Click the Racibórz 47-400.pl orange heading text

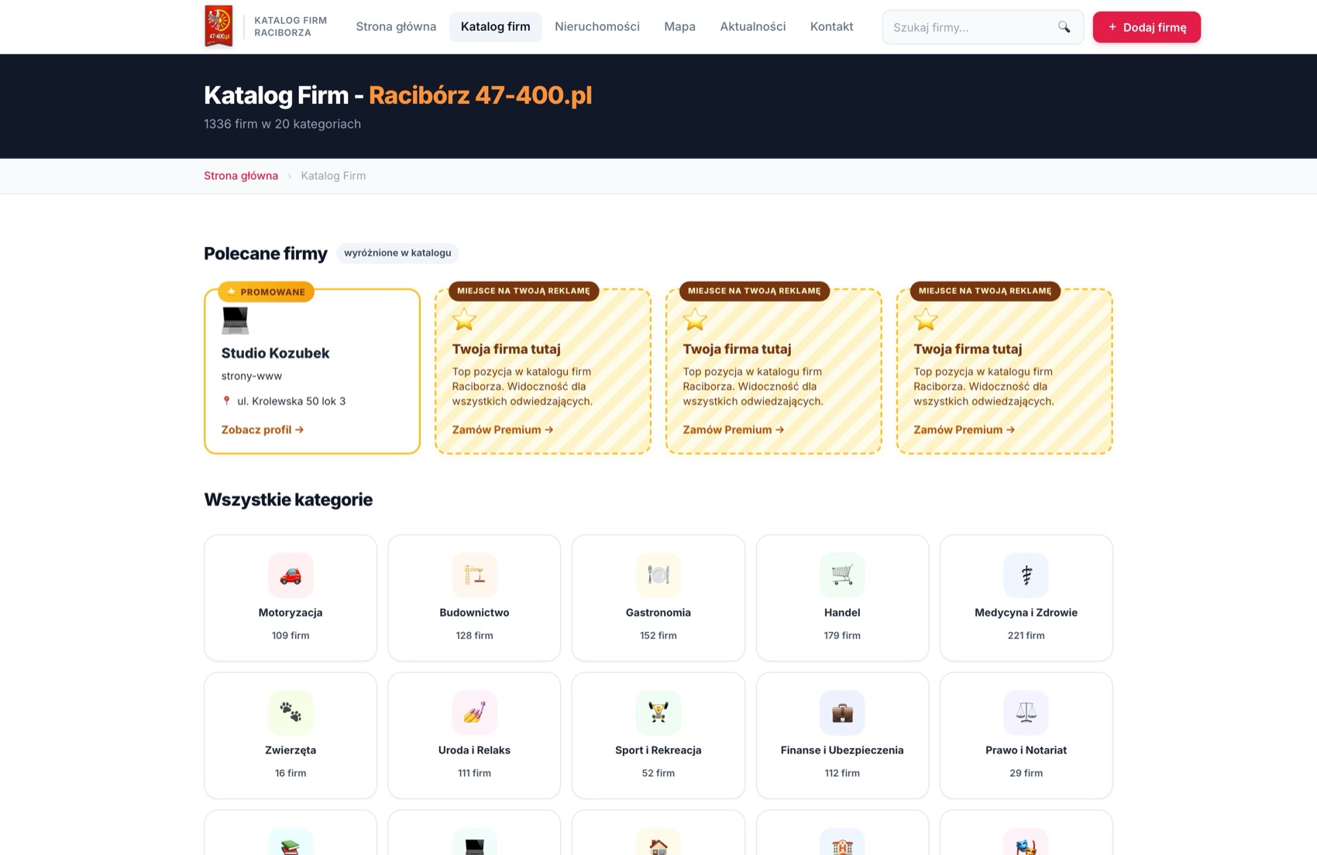point(480,95)
